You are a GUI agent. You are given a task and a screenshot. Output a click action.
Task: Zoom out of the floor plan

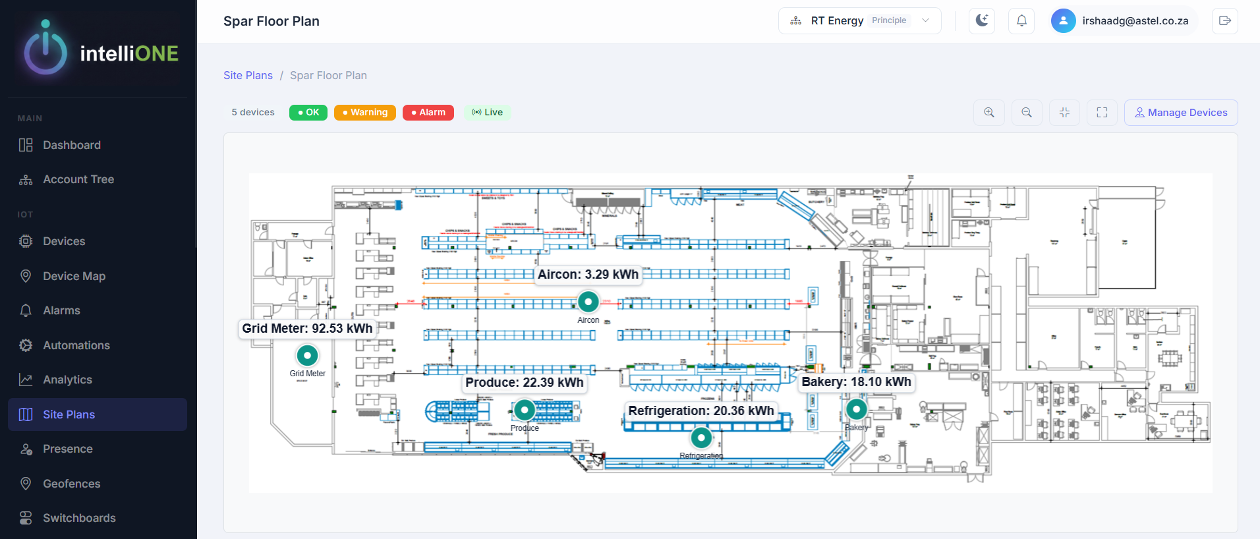(x=1026, y=113)
